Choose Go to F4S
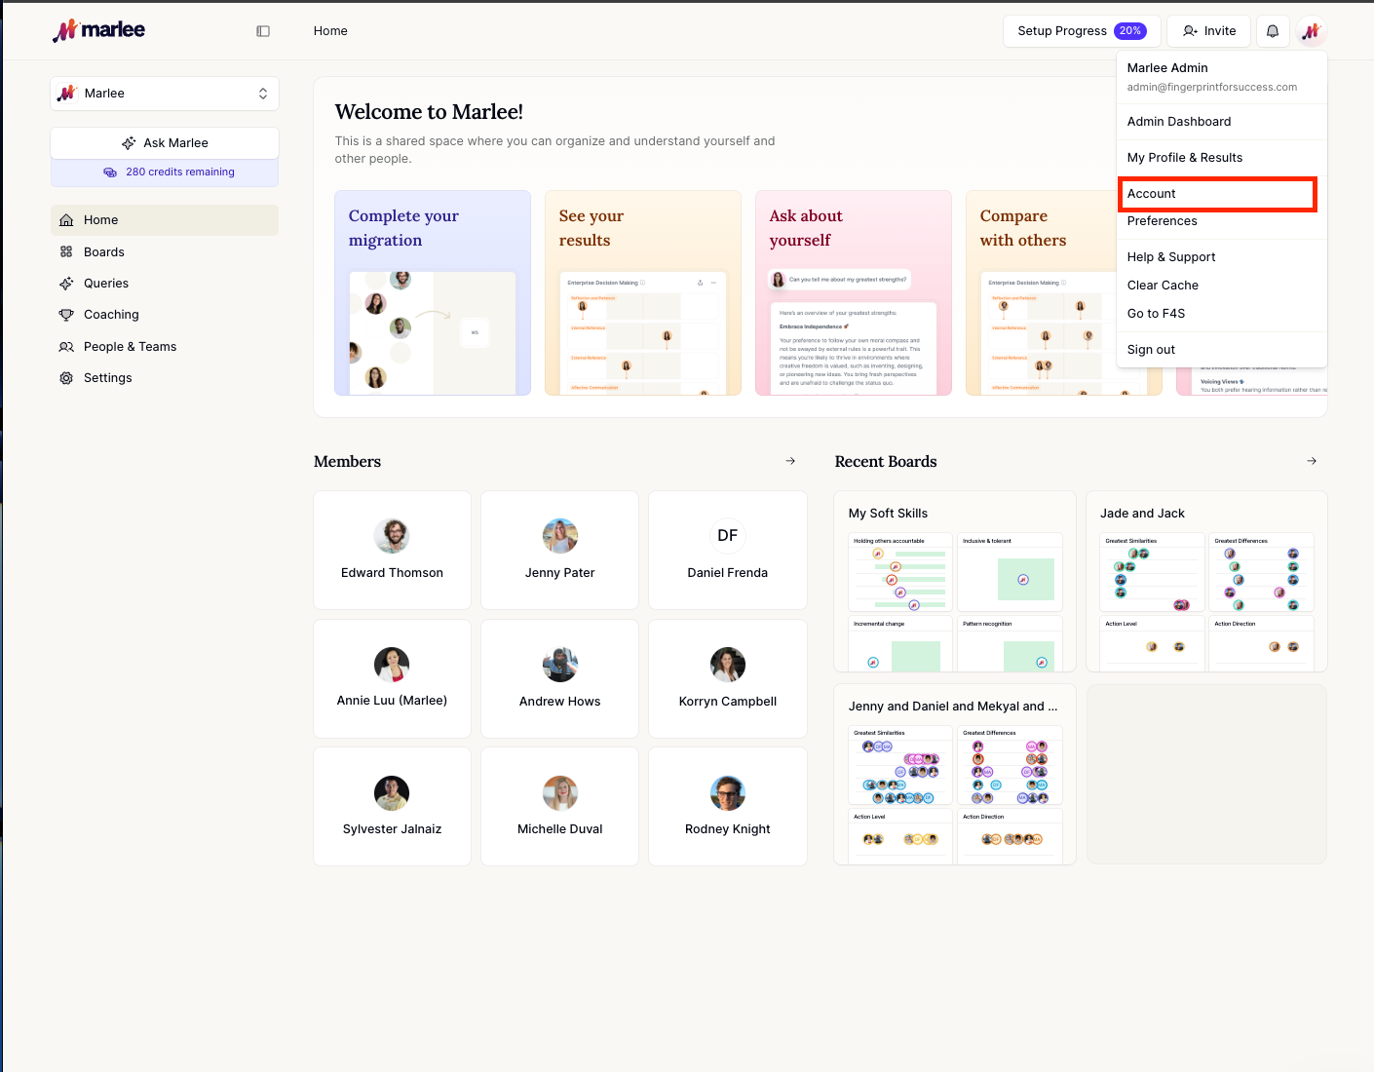1374x1072 pixels. [1222, 314]
